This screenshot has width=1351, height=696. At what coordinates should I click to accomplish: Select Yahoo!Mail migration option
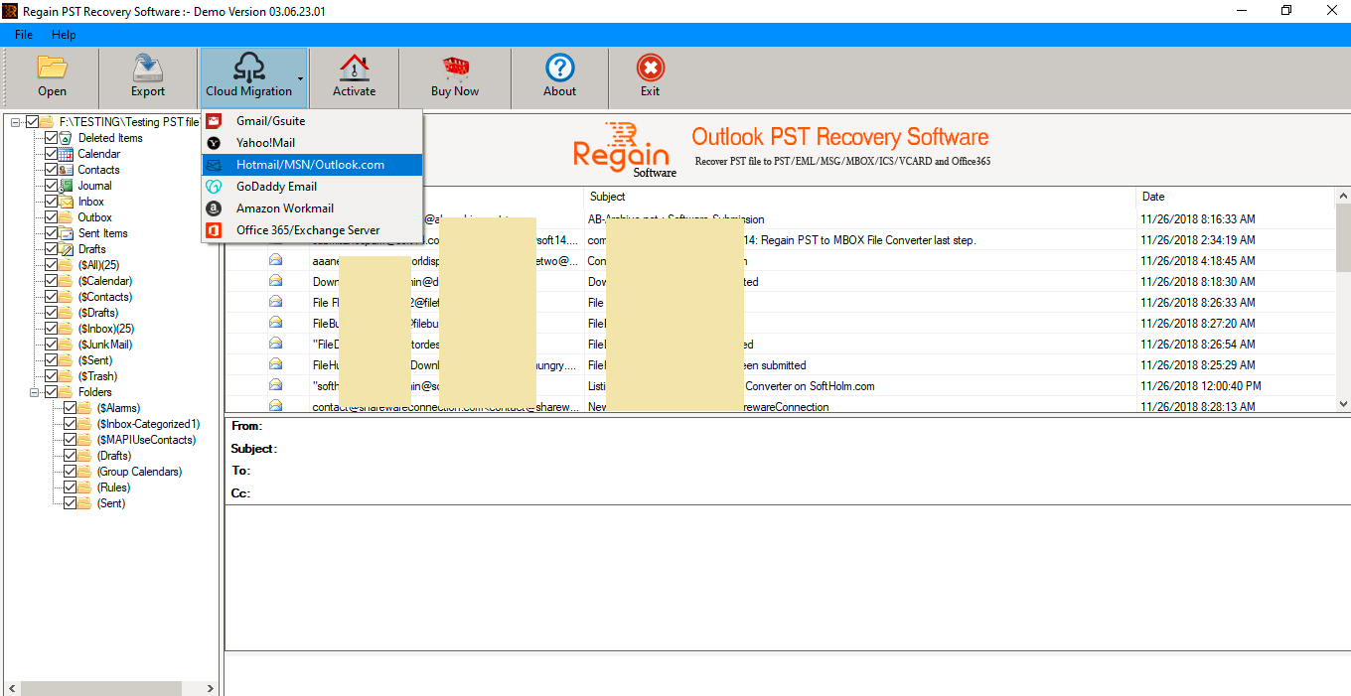(313, 143)
